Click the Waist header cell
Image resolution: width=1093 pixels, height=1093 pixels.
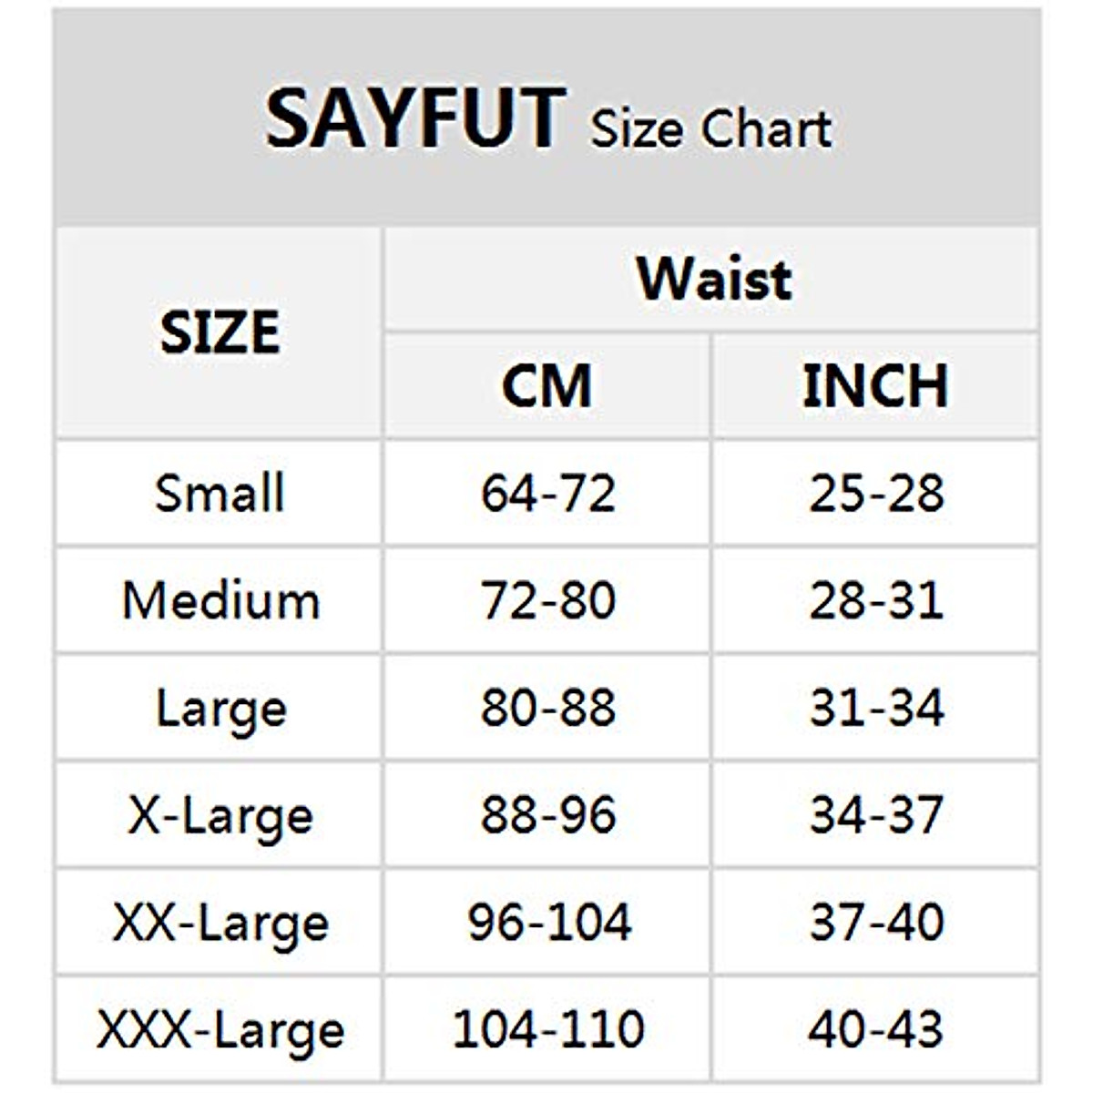click(x=713, y=278)
